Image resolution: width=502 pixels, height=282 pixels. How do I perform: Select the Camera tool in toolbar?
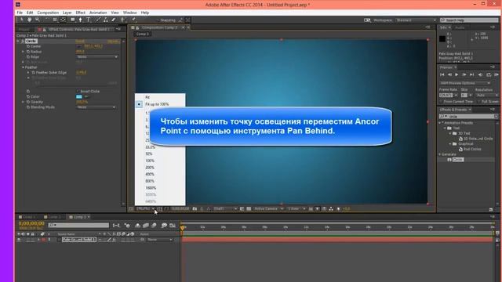coord(55,20)
